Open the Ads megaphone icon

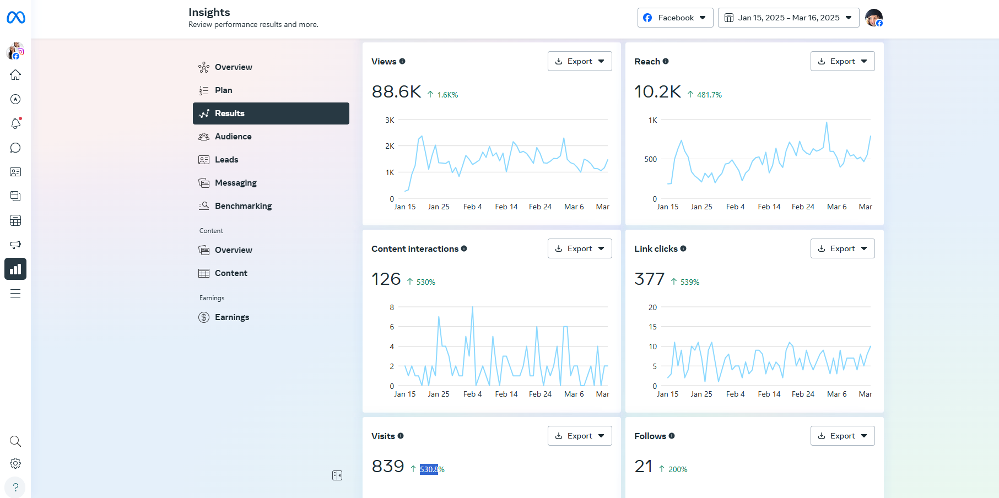[x=15, y=245]
